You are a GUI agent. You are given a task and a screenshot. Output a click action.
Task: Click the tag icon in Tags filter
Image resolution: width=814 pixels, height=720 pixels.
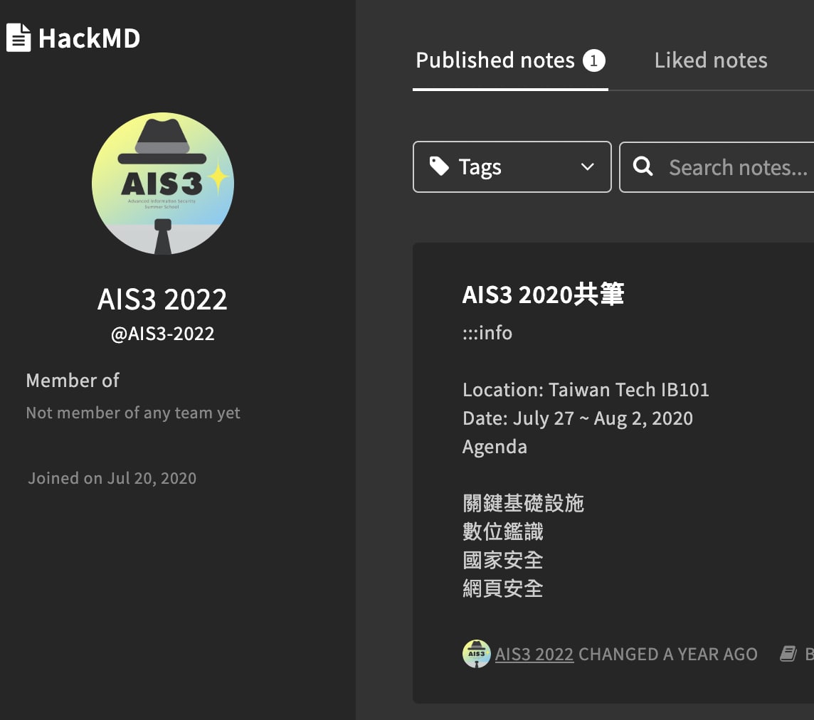pyautogui.click(x=439, y=166)
